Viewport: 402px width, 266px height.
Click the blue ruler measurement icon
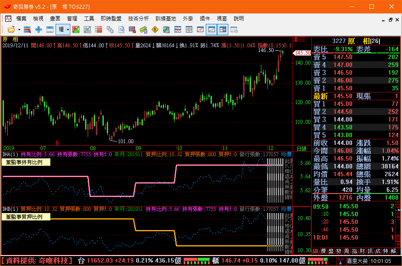pos(50,30)
